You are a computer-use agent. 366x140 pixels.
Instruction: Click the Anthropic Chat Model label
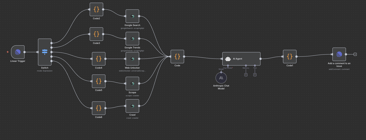(221, 87)
